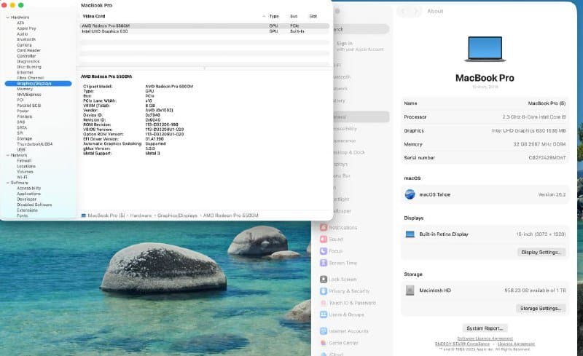Sort by the Type column header

click(x=274, y=16)
